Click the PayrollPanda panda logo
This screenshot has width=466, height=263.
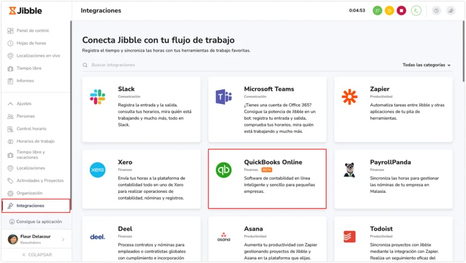349,170
